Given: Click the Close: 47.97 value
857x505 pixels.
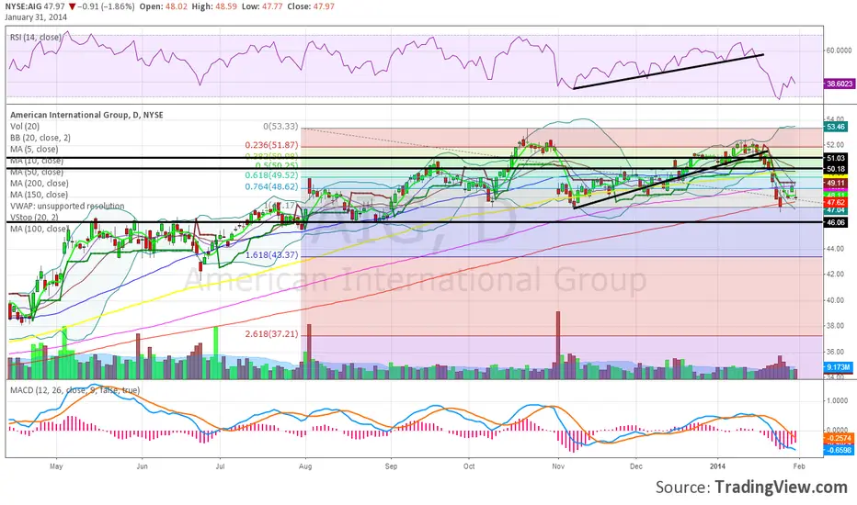Looking at the screenshot, I should pos(314,6).
